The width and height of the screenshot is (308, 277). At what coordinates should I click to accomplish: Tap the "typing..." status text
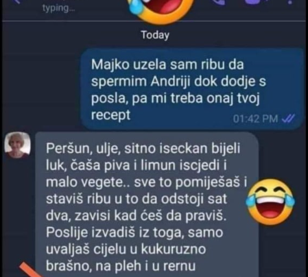[58, 8]
